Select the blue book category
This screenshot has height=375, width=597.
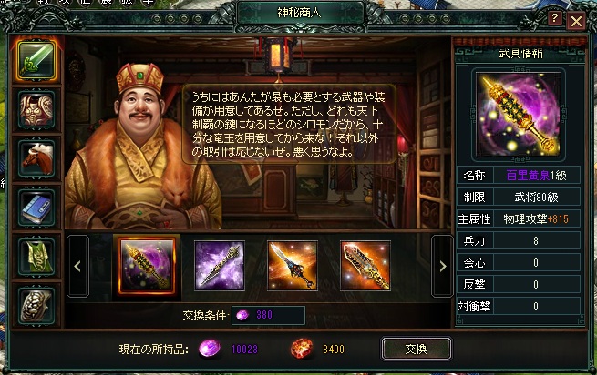coord(36,208)
